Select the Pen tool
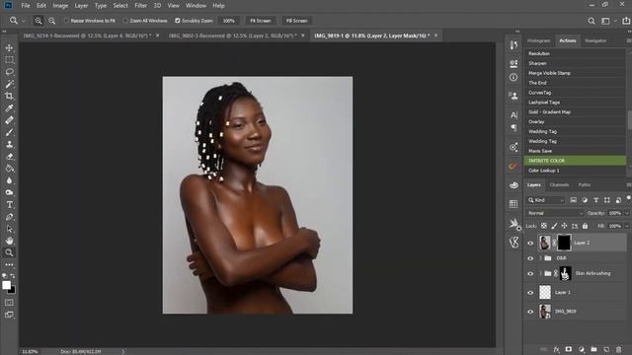 tap(9, 217)
